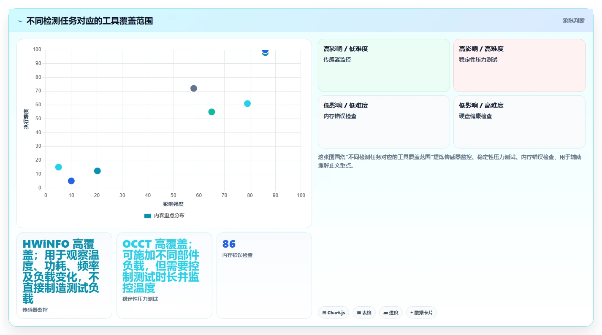Viewport: 602px width, 335px height.
Task: Click the 执行难度 y-axis label
Action: point(26,119)
